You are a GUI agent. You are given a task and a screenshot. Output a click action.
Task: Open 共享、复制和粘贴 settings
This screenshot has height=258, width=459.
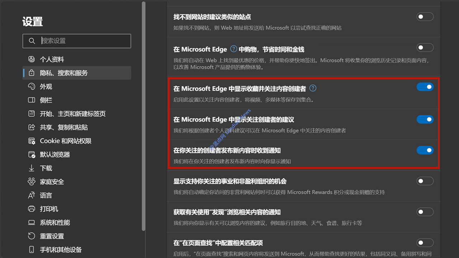[77, 127]
